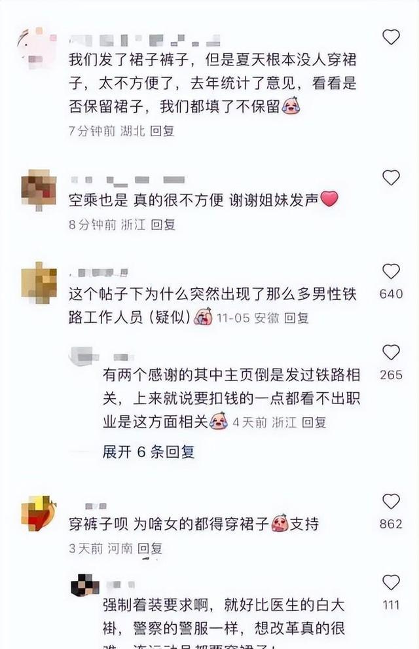This screenshot has height=649, width=419.
Task: Expand the 6 hidden replies (展开 6 条回复)
Action: tap(149, 452)
